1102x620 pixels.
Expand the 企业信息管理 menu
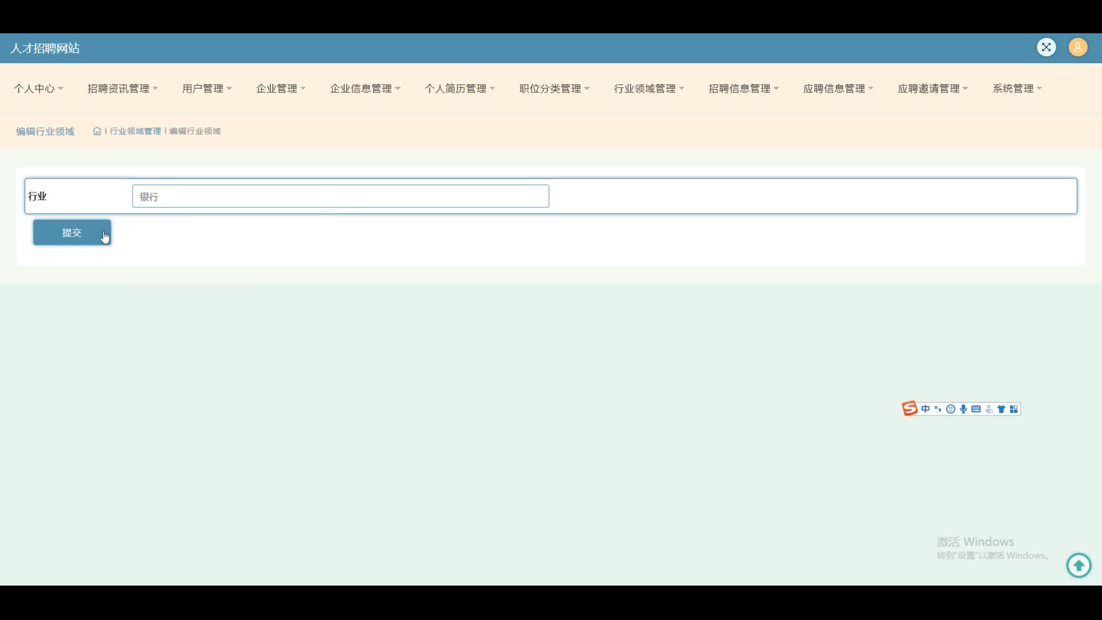click(x=365, y=88)
